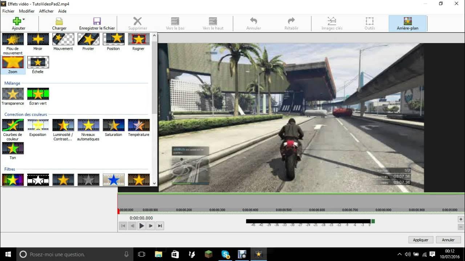Select the Flou de mouvement effect
The height and width of the screenshot is (261, 465).
point(13,44)
